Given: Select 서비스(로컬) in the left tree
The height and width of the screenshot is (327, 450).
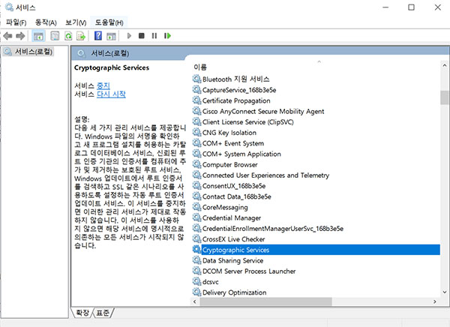Looking at the screenshot, I should click(x=34, y=52).
